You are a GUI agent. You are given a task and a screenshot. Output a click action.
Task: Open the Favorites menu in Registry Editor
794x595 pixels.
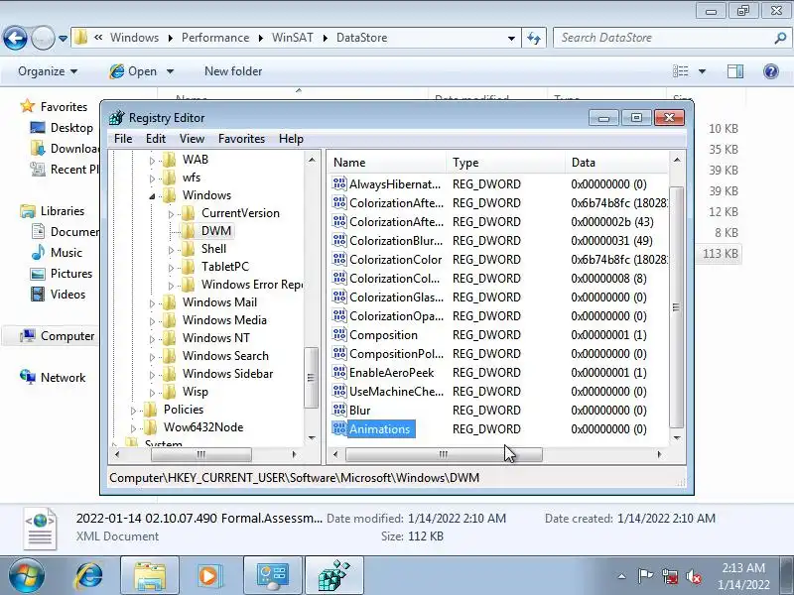[241, 139]
